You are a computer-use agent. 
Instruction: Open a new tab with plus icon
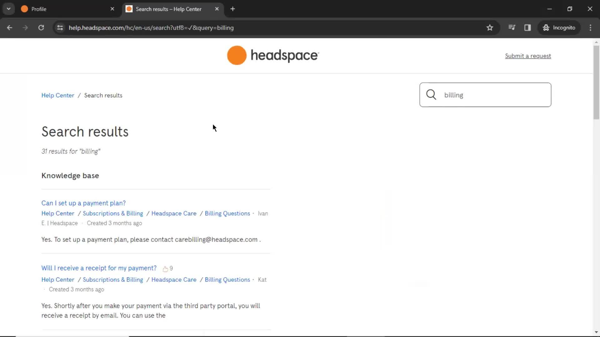pos(232,9)
